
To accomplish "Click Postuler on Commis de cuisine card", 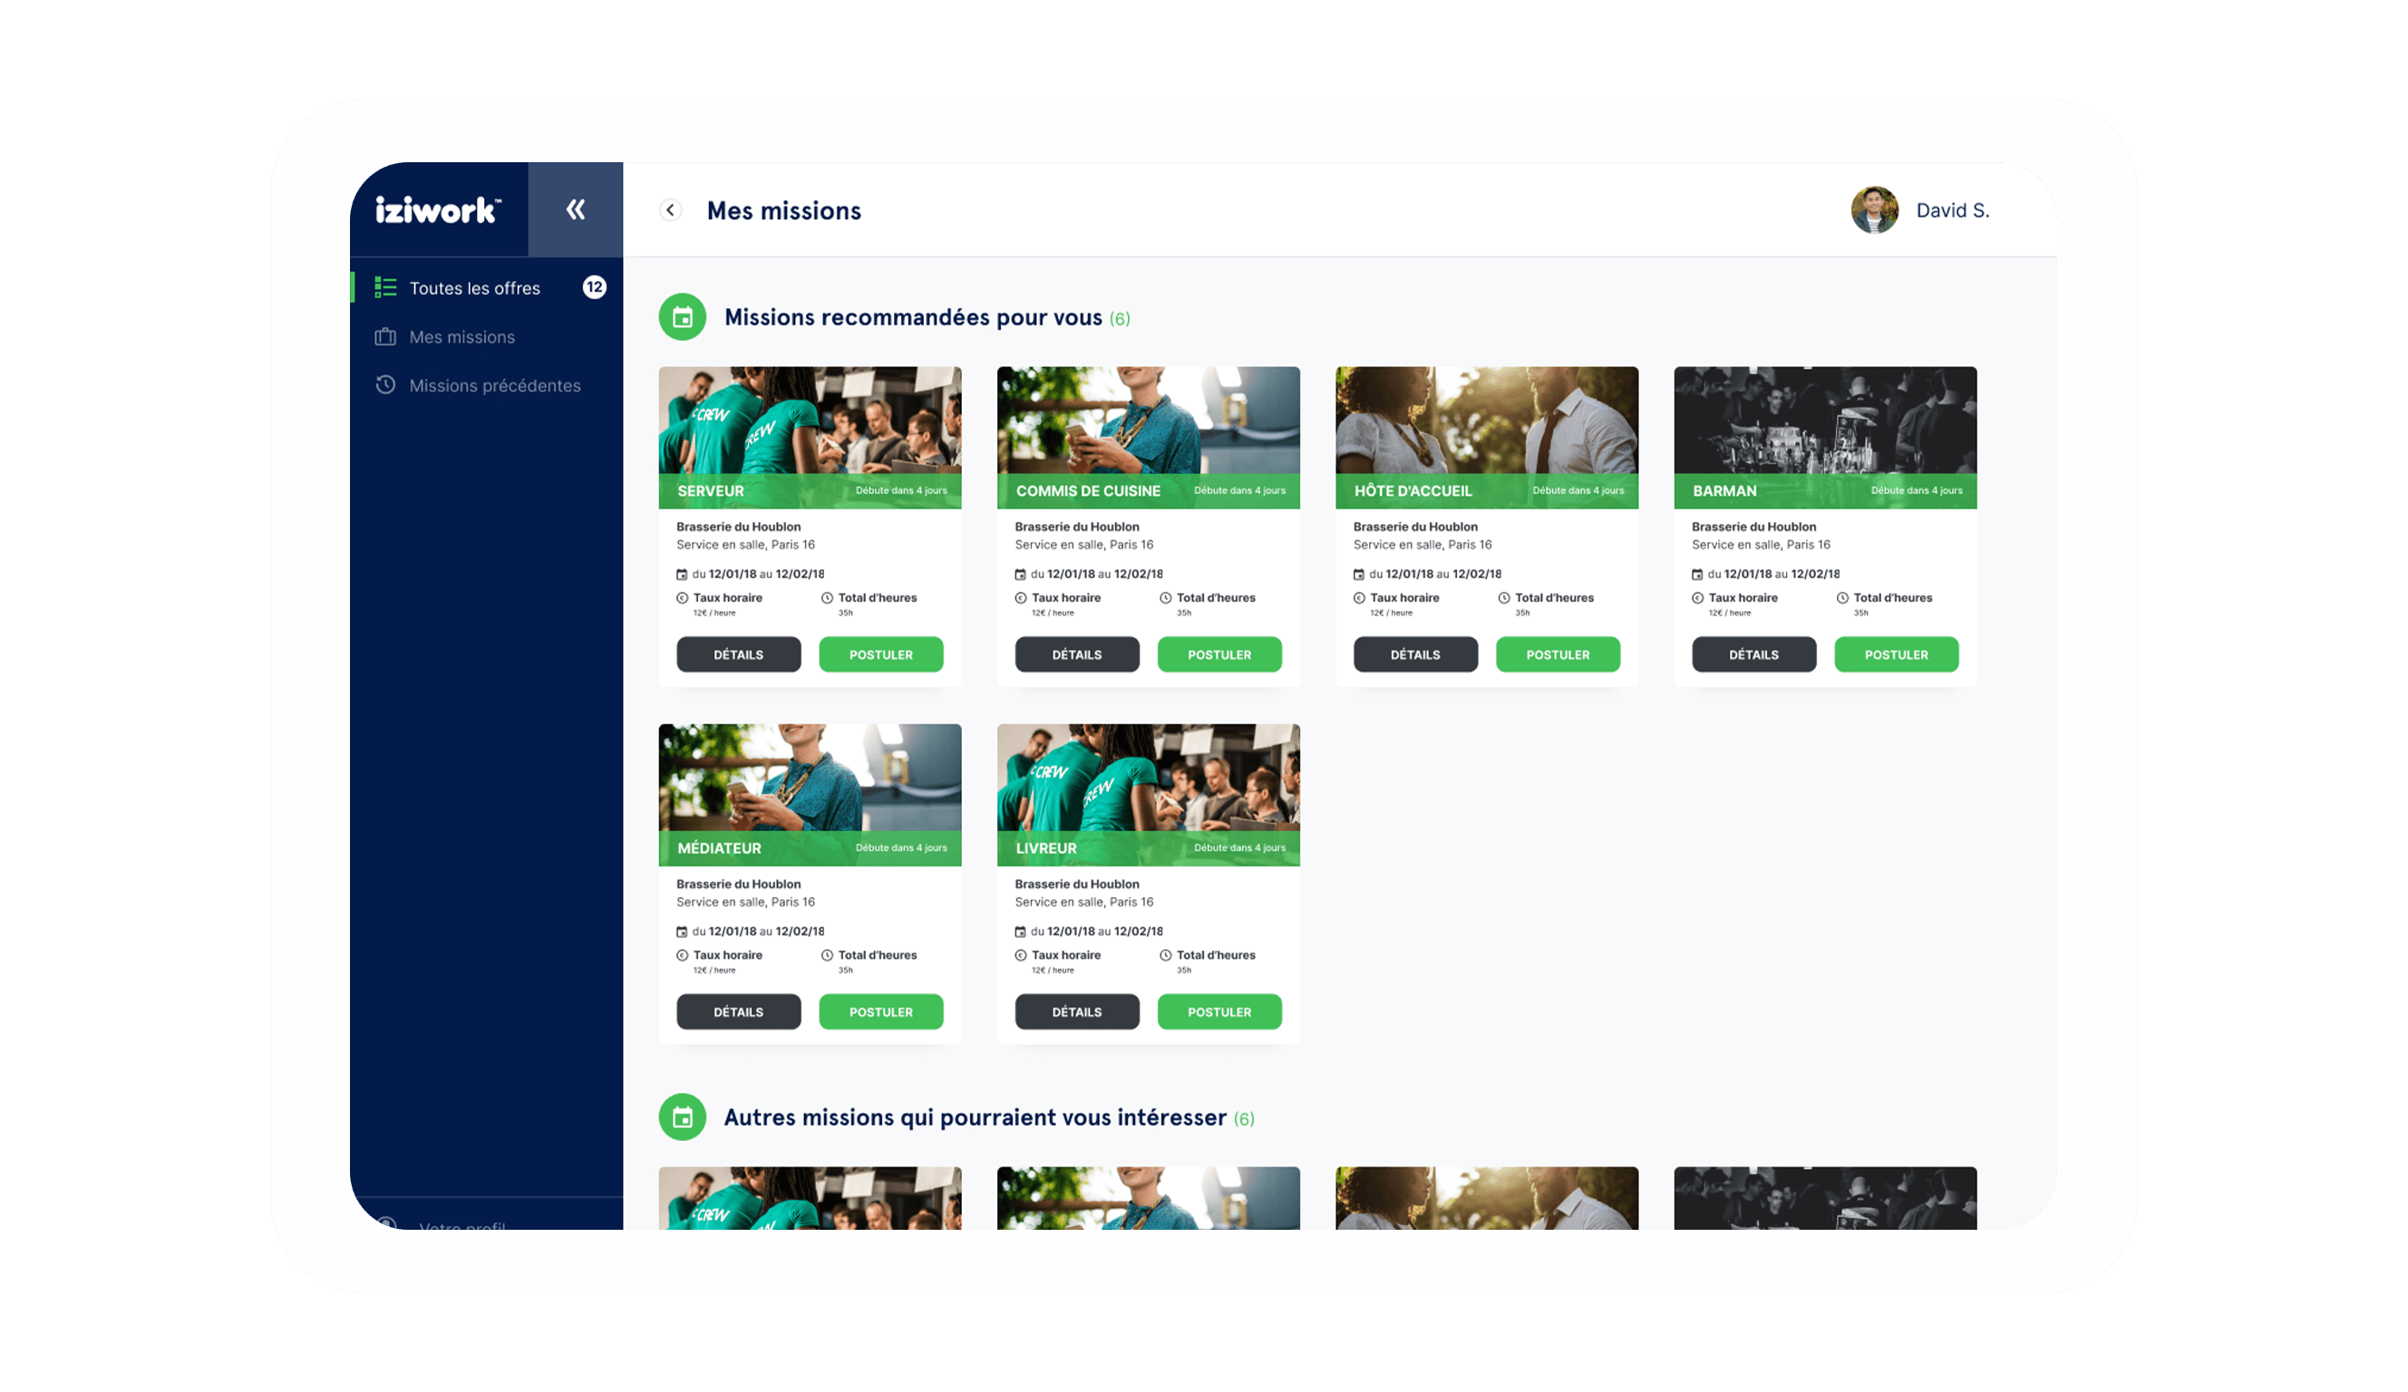I will [1219, 654].
